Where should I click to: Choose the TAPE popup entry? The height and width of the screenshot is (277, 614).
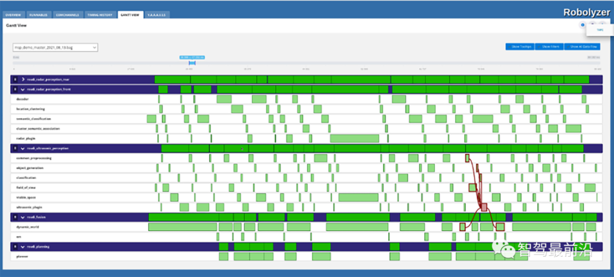[600, 30]
